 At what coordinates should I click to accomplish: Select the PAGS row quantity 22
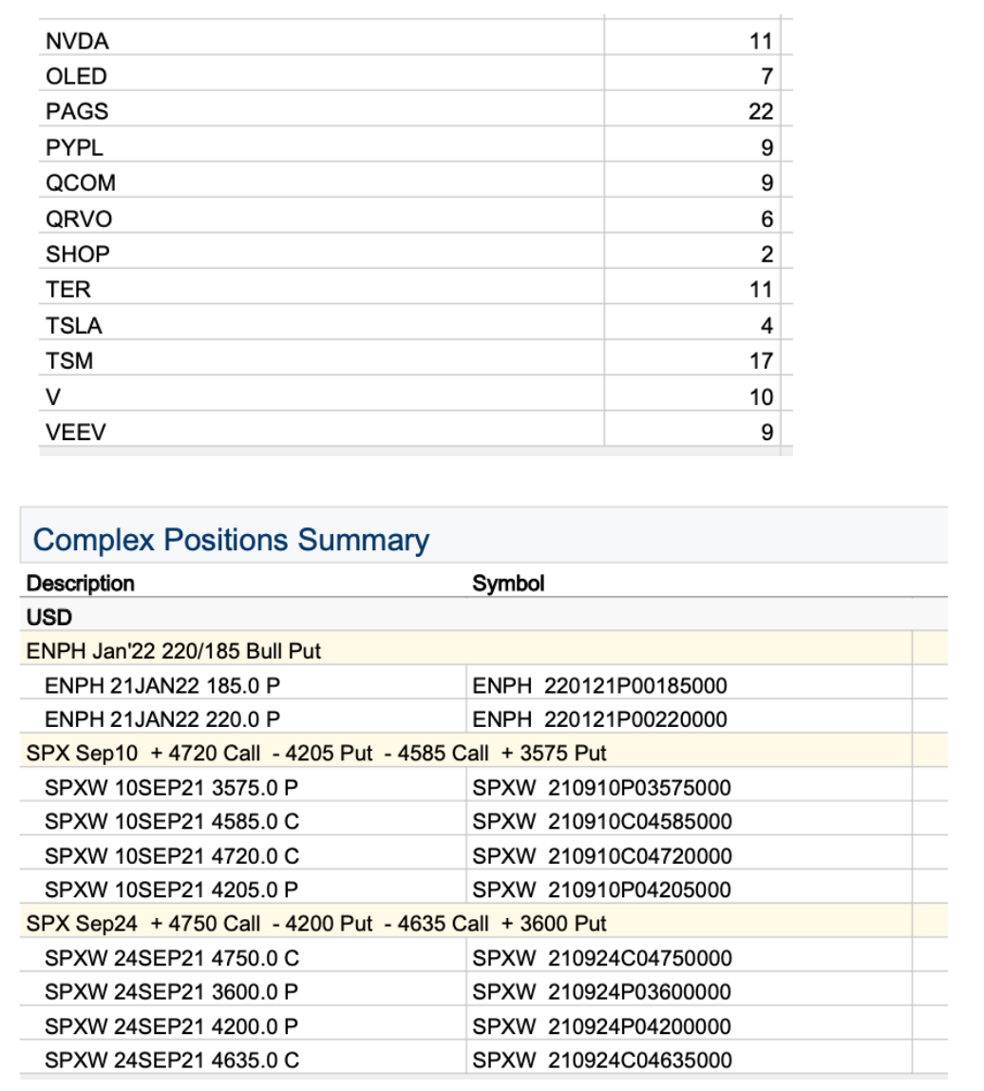coord(760,112)
